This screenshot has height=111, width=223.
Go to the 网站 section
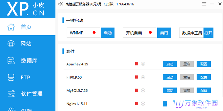(28, 44)
